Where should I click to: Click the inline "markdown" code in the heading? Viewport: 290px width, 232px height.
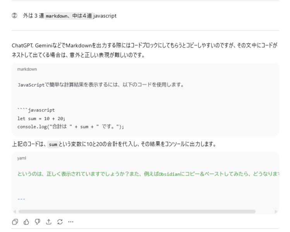(56, 16)
